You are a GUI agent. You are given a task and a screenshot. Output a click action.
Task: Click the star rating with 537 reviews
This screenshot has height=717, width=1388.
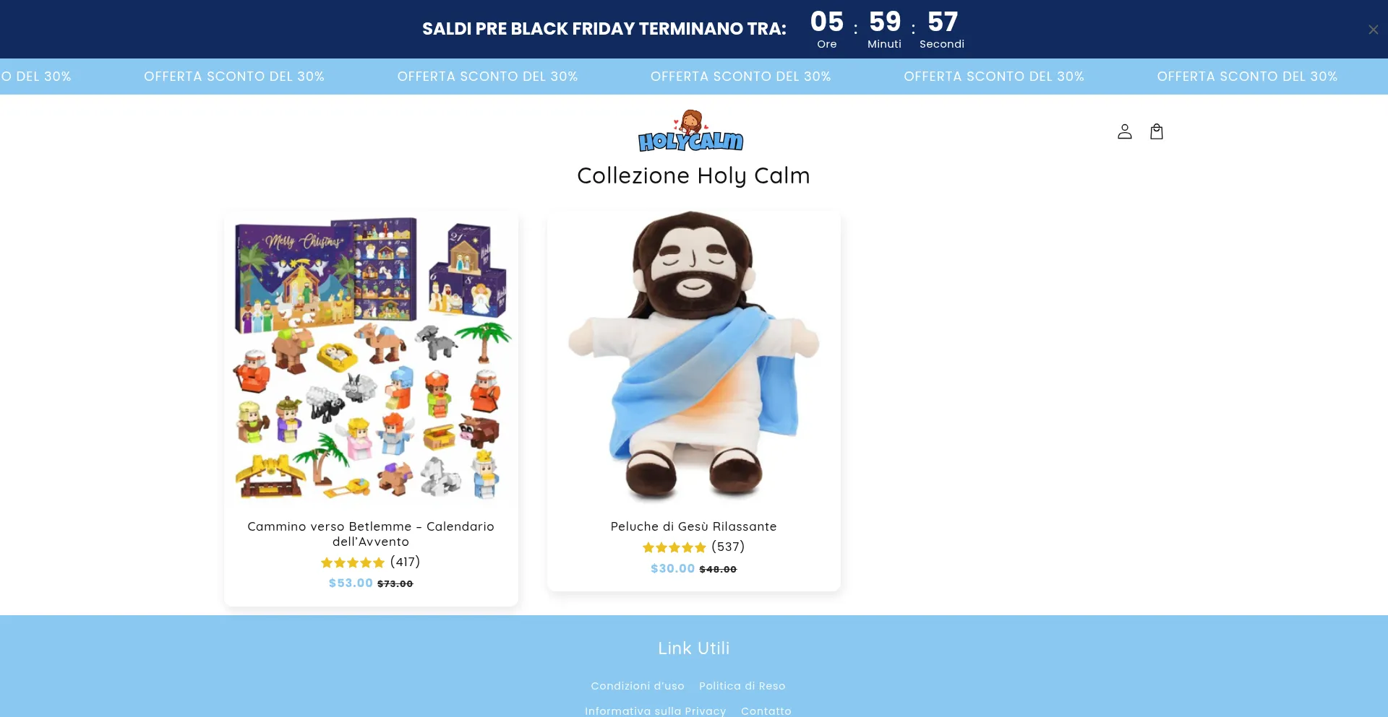694,547
